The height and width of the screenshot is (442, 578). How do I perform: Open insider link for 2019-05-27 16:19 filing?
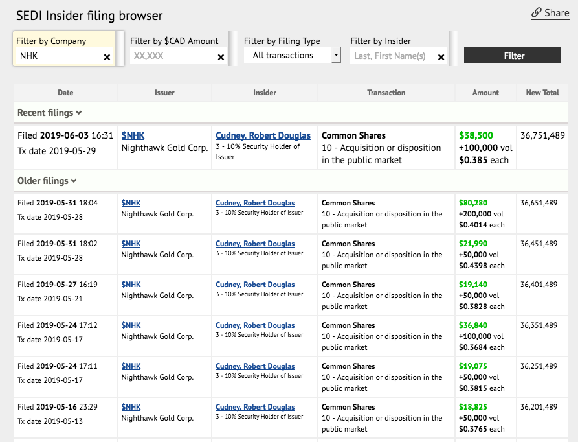pyautogui.click(x=255, y=285)
